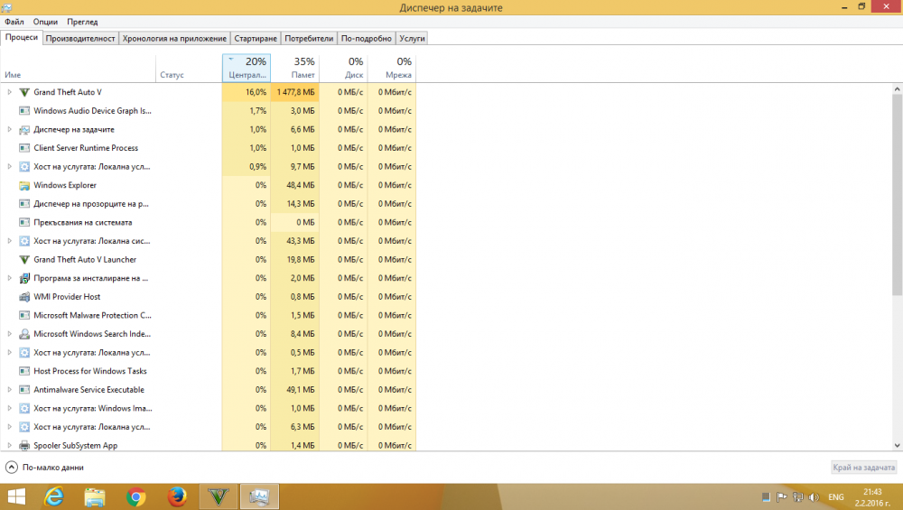
Task: Expand Antimalware Service Executable row
Action: (9, 390)
